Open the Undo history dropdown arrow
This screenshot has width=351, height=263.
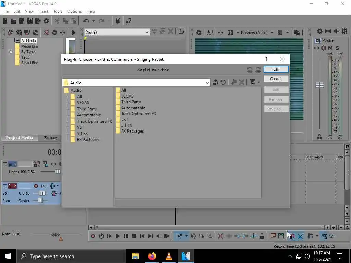pyautogui.click(x=93, y=21)
